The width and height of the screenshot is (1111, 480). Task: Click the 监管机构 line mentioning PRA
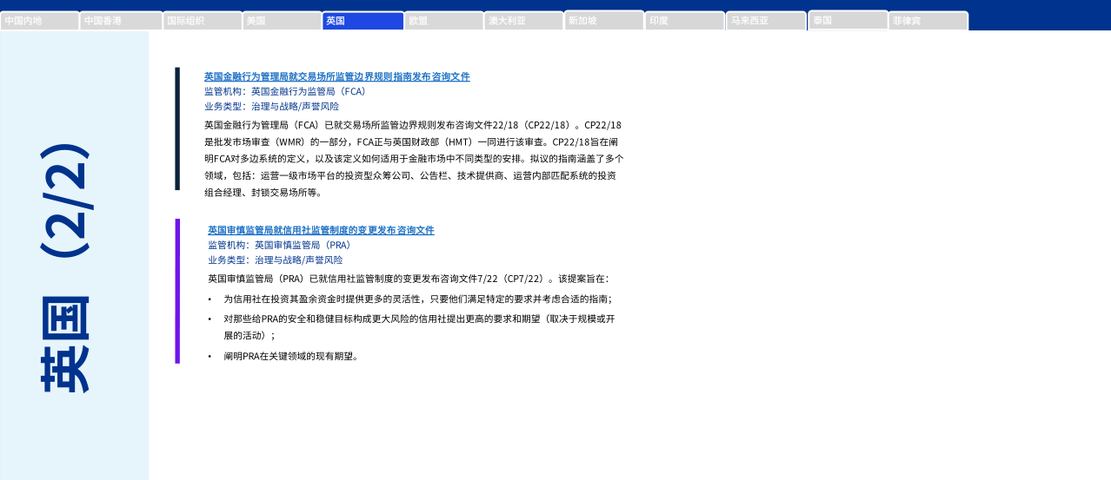click(279, 245)
